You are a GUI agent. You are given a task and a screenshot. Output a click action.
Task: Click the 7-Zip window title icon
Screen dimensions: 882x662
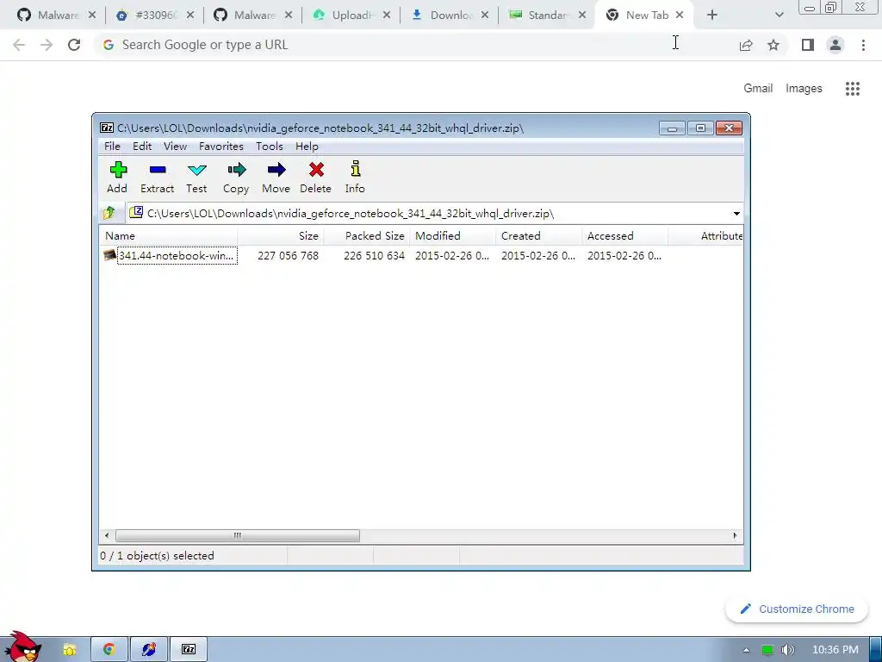(x=106, y=128)
